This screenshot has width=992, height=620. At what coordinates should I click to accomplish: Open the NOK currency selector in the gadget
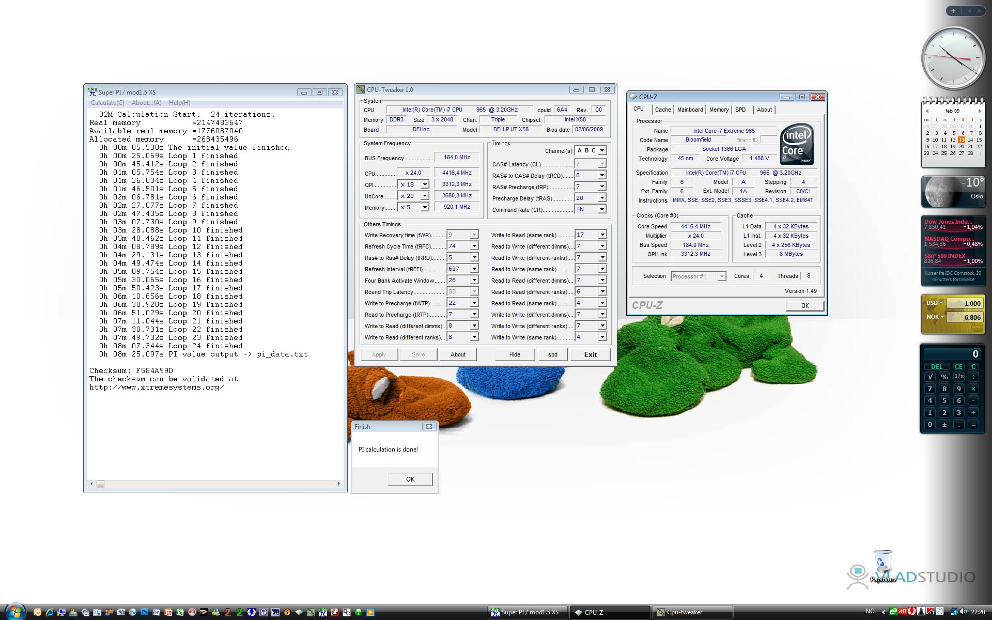tap(935, 317)
